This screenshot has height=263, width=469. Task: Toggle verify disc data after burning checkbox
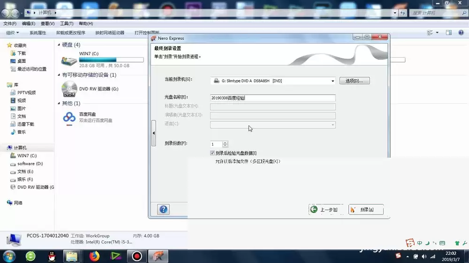click(212, 153)
